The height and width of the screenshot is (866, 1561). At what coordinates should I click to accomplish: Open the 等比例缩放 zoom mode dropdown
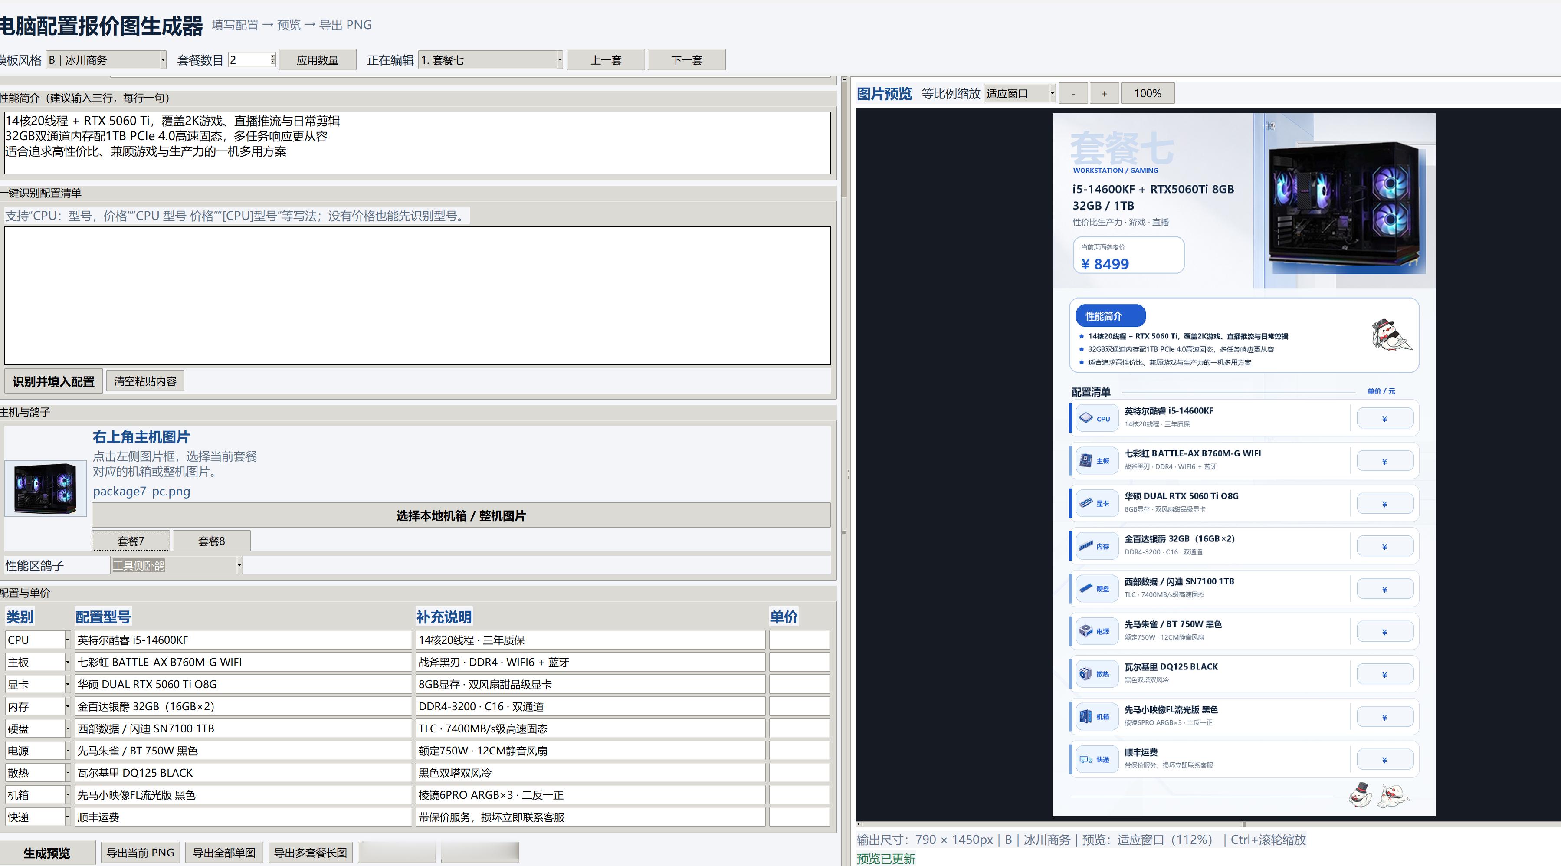pyautogui.click(x=1020, y=93)
